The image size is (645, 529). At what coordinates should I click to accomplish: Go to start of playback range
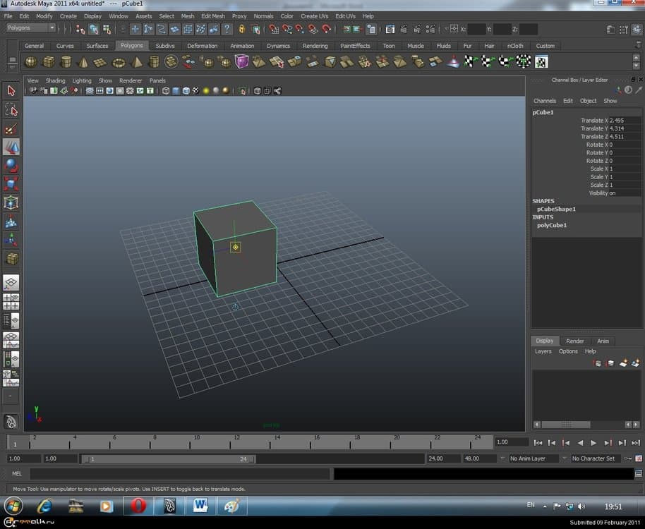point(538,443)
